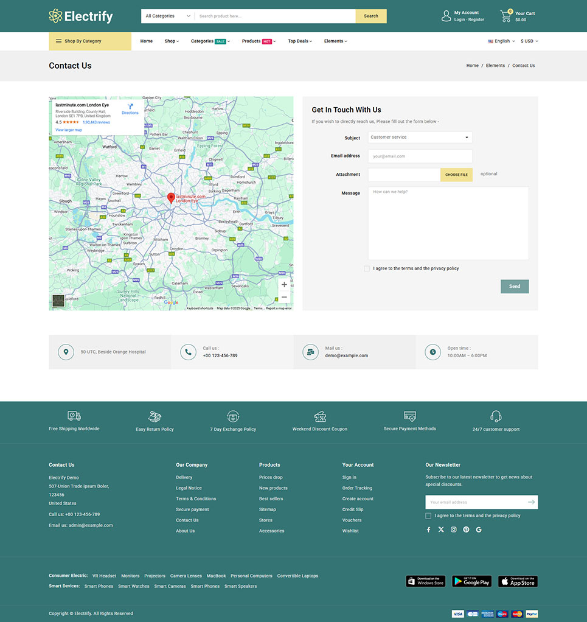
Task: Click the clock icon next to Open time
Action: coord(433,352)
